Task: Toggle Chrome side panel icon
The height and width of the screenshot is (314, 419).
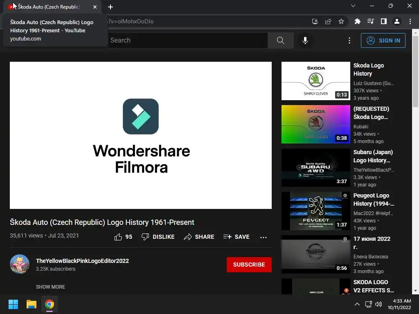Action: [x=384, y=21]
